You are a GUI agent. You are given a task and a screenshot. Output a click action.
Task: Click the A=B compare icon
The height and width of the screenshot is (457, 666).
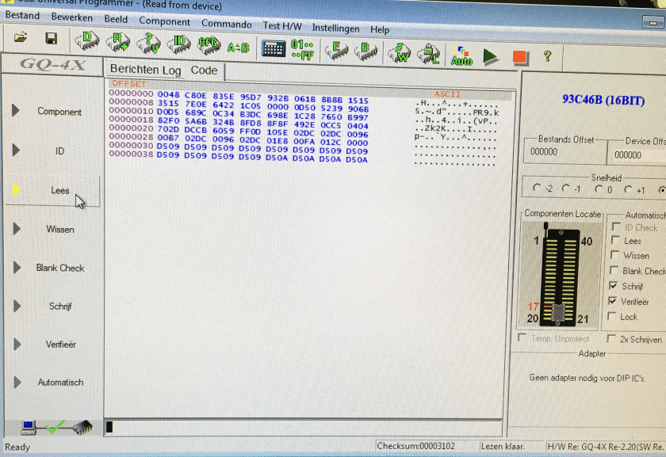tap(238, 48)
